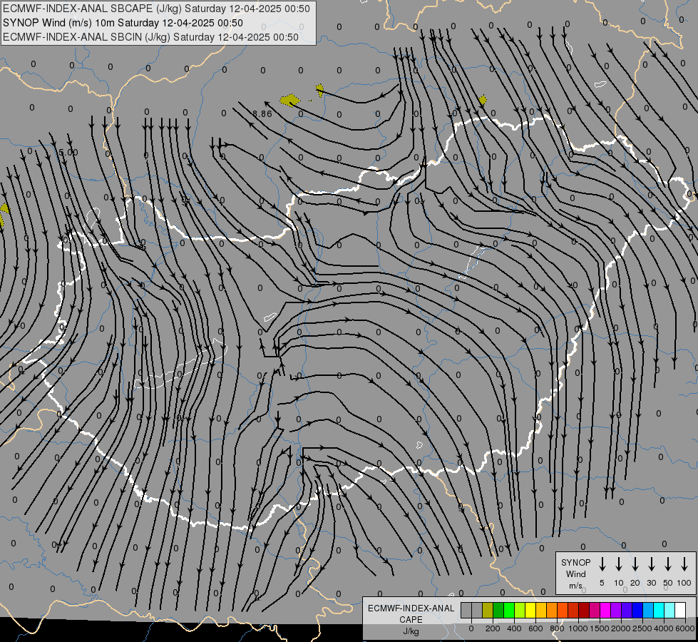The height and width of the screenshot is (642, 698).
Task: Click the 8.86 wind value on map
Action: [x=262, y=113]
